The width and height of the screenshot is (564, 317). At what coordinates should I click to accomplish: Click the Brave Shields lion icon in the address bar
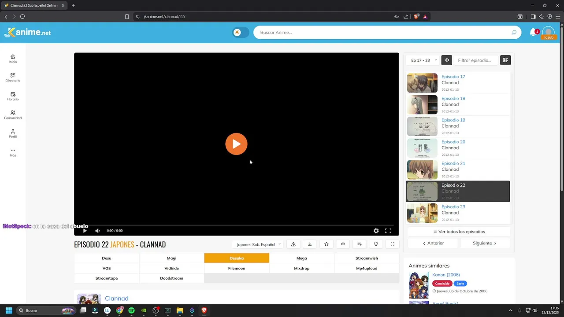pos(416,17)
